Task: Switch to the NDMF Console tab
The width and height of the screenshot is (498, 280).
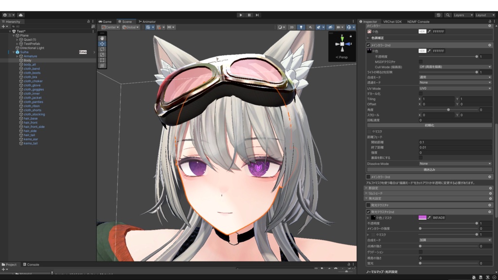Action: pos(418,21)
